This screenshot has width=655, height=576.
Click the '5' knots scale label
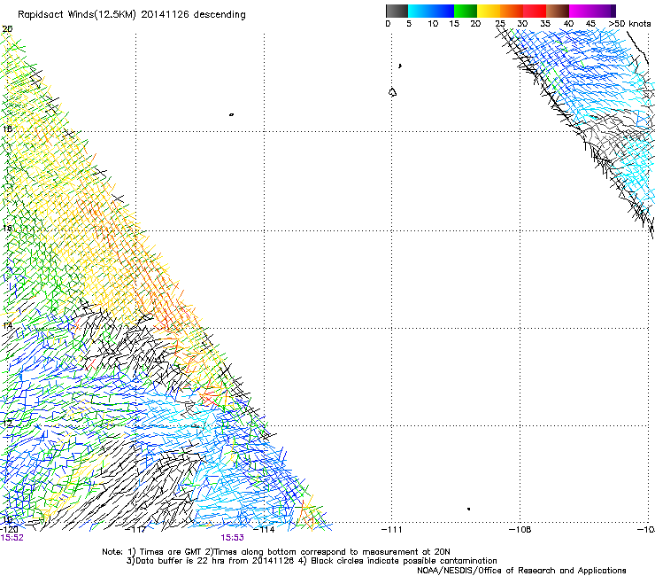point(409,24)
